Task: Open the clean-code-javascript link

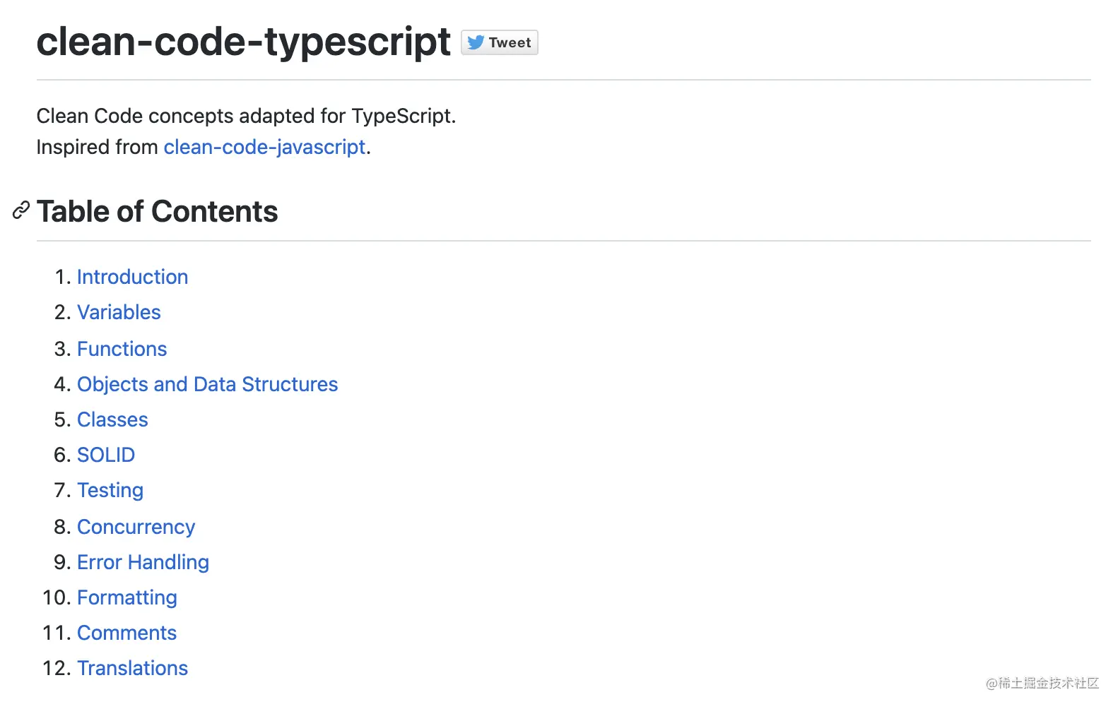Action: pos(264,147)
